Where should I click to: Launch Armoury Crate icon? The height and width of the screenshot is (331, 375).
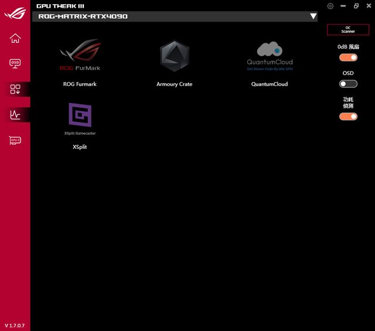[x=175, y=56]
